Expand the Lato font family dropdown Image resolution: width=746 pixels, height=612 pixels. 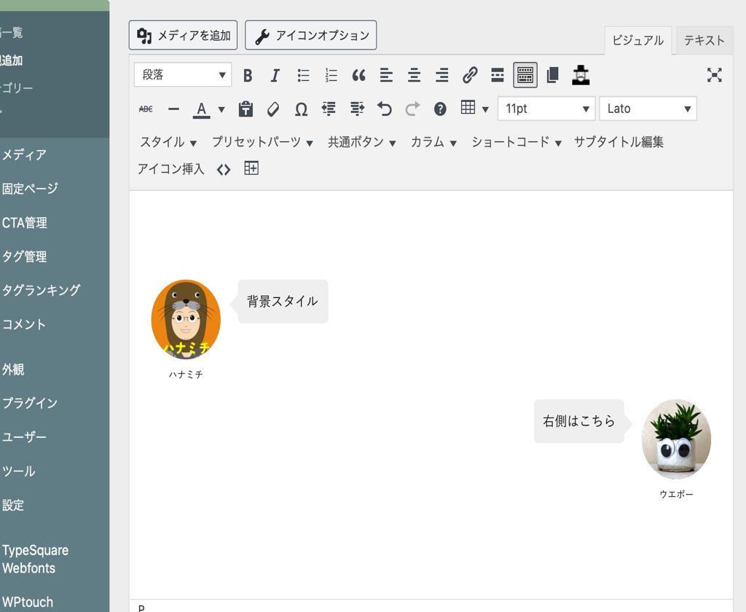pyautogui.click(x=648, y=109)
